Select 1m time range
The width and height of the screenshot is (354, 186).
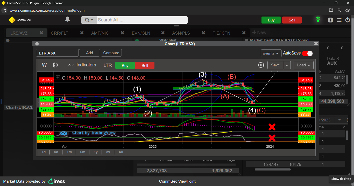click(69, 152)
